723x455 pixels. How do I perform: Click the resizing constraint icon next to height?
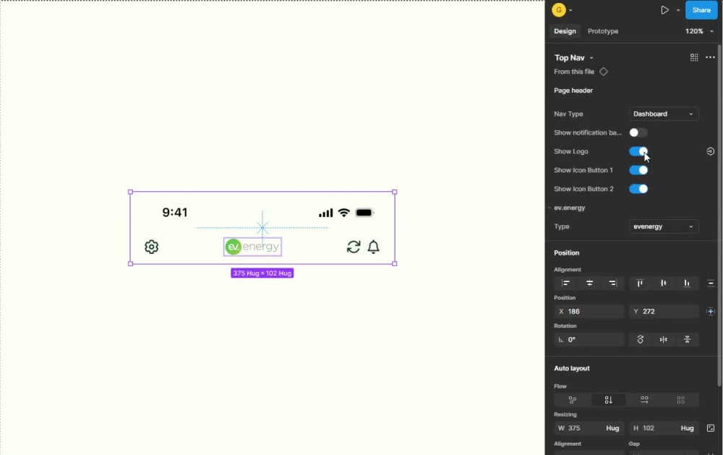(x=710, y=428)
